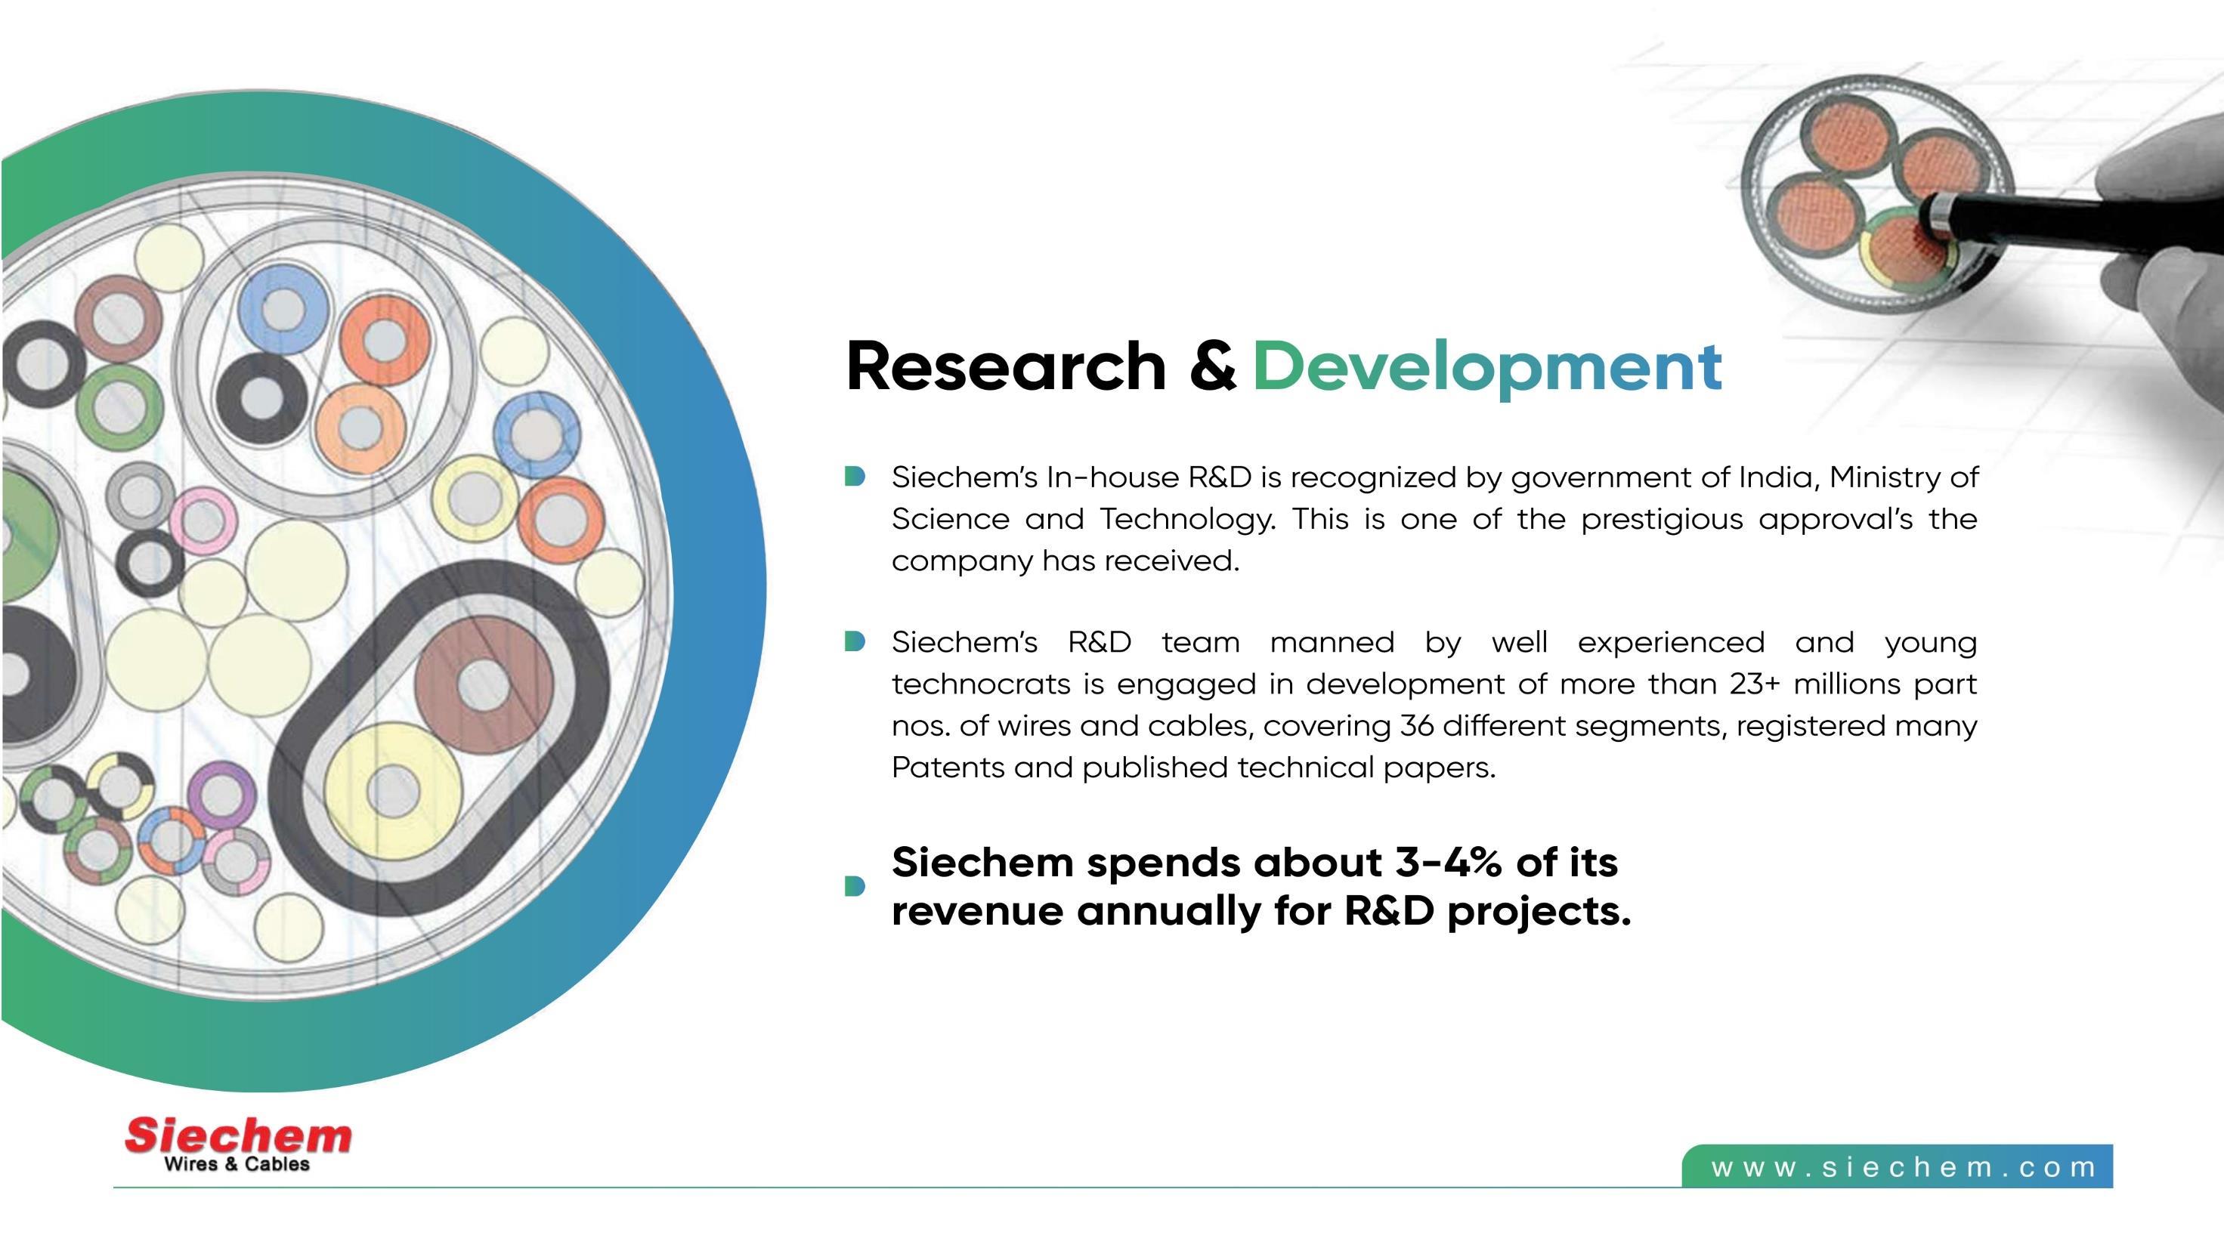The image size is (2224, 1251).
Task: Select the paragraph starting "Siechem's In-house R&D"
Action: 1434,519
